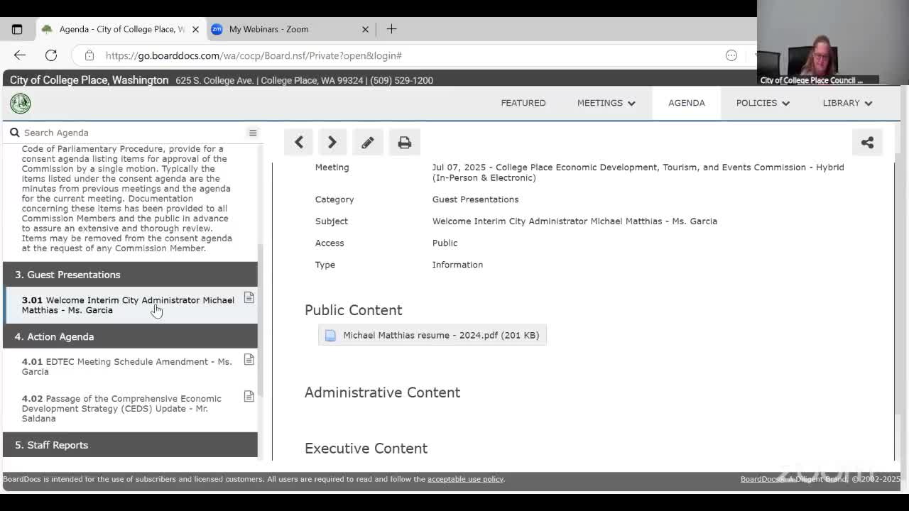The image size is (909, 511).
Task: Click the Executive Content heading
Action: pos(366,449)
